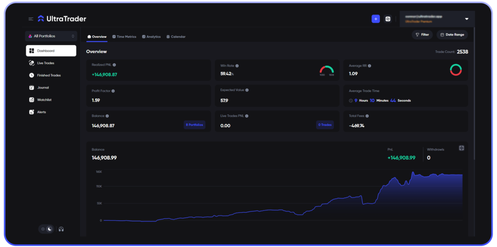
Task: Toggle the light/dark theme switch
Action: click(x=47, y=229)
